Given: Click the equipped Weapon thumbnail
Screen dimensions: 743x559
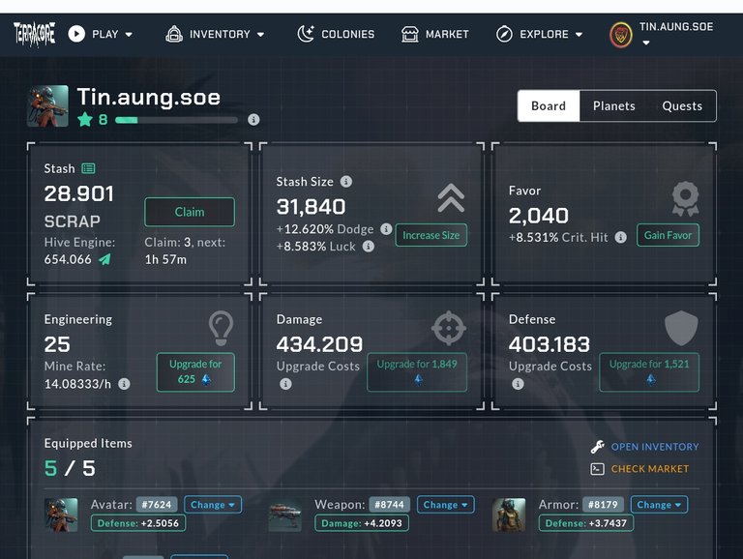Looking at the screenshot, I should point(284,515).
